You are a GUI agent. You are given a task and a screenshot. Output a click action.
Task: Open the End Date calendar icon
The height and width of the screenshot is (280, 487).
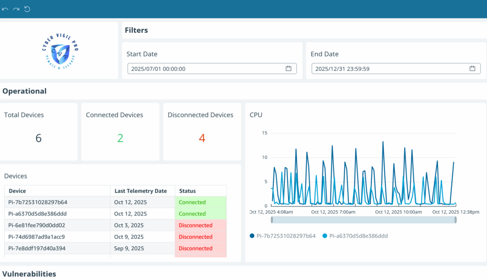coord(472,69)
